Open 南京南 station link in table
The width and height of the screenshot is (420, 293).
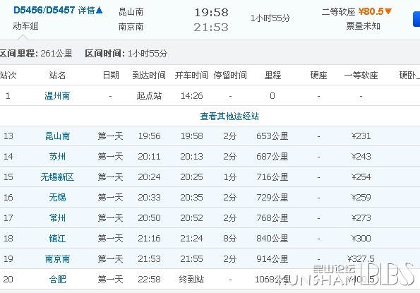[x=57, y=258]
